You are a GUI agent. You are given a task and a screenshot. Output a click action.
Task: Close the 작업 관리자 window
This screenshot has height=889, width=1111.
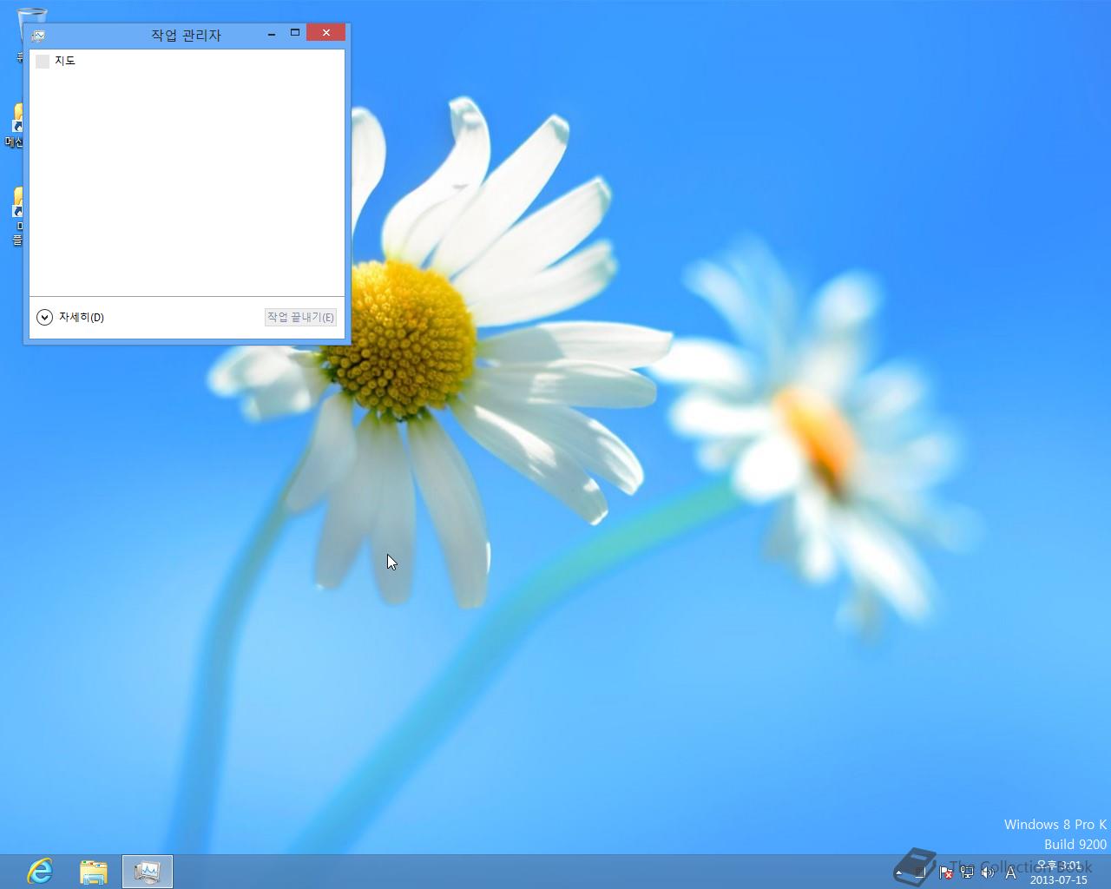coord(325,33)
